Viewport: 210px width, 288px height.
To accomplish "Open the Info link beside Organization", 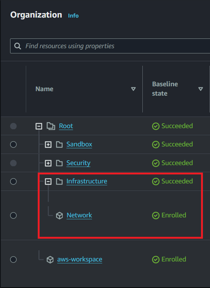I will 73,16.
